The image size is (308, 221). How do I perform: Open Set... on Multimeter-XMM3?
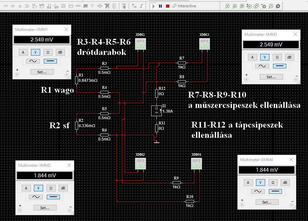coord(271,77)
